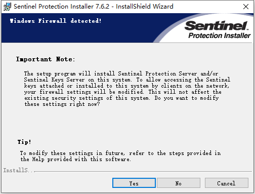The height and width of the screenshot is (194, 255).
Task: Click the 'Sentinel Keys Server on this system' line
Action: [x=78, y=80]
